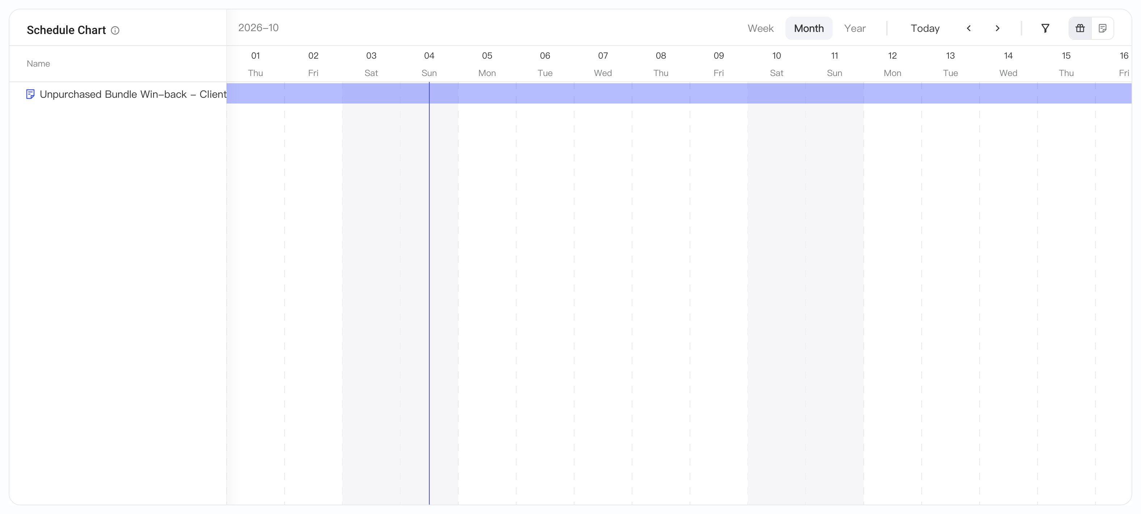Go to the next month arrow
Screen dimensions: 1141x514
point(998,28)
